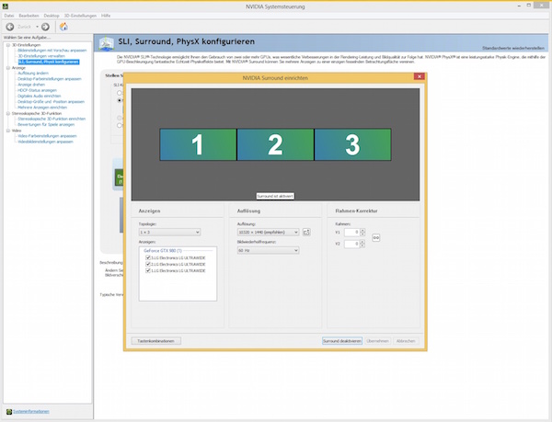Open the Bildwiederholfrequenz 60 Hz dropdown
The width and height of the screenshot is (552, 422).
[x=269, y=250]
